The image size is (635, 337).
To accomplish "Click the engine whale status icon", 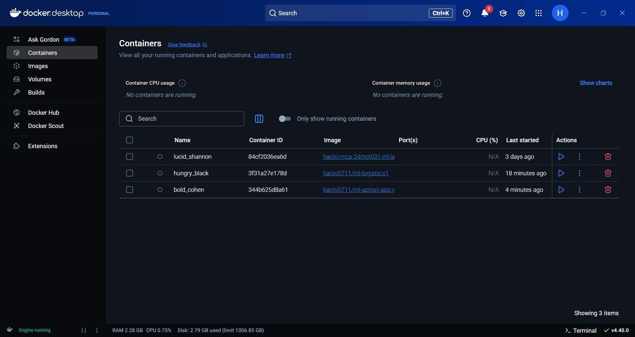I will coord(10,330).
